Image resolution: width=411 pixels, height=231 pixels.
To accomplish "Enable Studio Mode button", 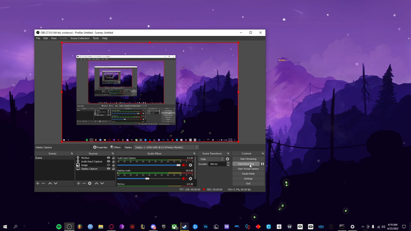I will point(249,174).
